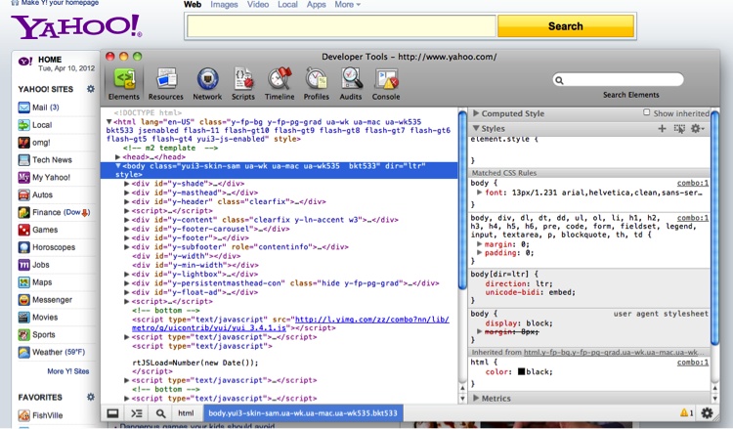Viewport: 733px width, 429px height.
Task: Open the More dropdown in Yahoo search tabs
Action: [x=347, y=5]
